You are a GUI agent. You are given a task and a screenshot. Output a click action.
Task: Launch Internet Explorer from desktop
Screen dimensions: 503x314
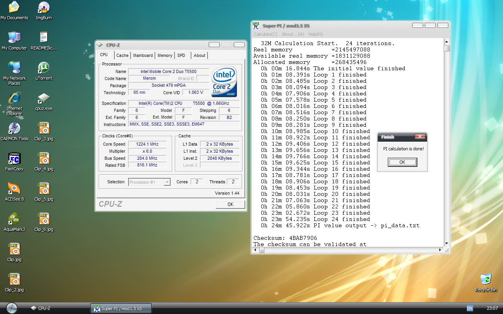click(x=14, y=104)
